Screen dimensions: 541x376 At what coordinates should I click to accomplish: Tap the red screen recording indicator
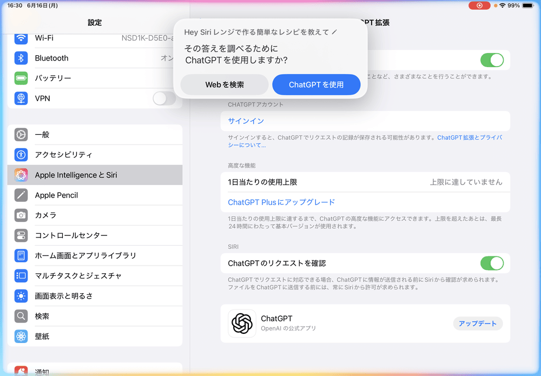click(479, 5)
